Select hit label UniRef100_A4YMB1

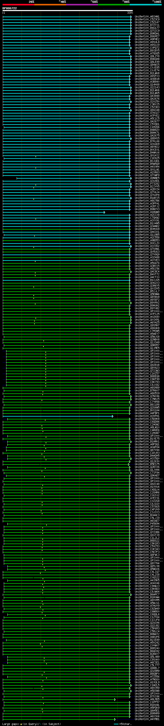point(147,719)
